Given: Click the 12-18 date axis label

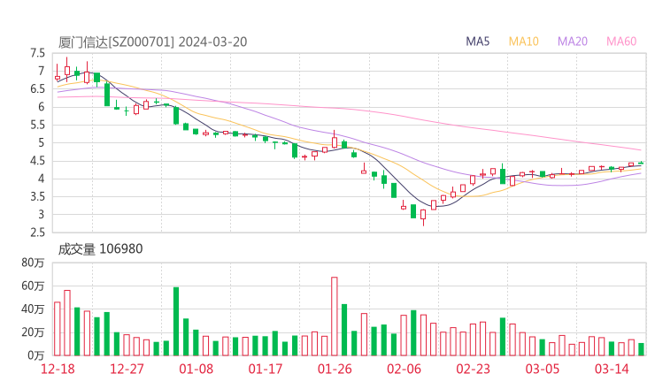Looking at the screenshot, I should [58, 369].
